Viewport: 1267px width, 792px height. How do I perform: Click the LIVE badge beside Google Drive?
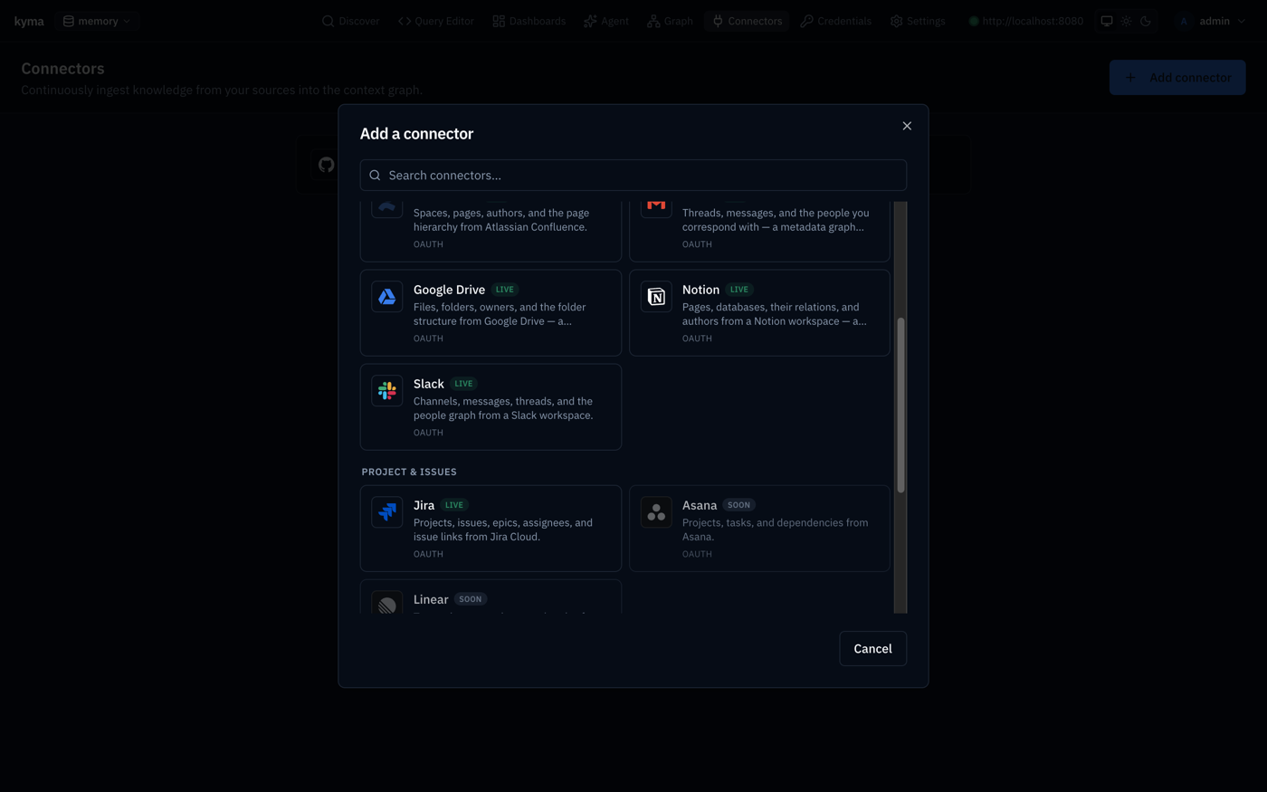point(505,290)
